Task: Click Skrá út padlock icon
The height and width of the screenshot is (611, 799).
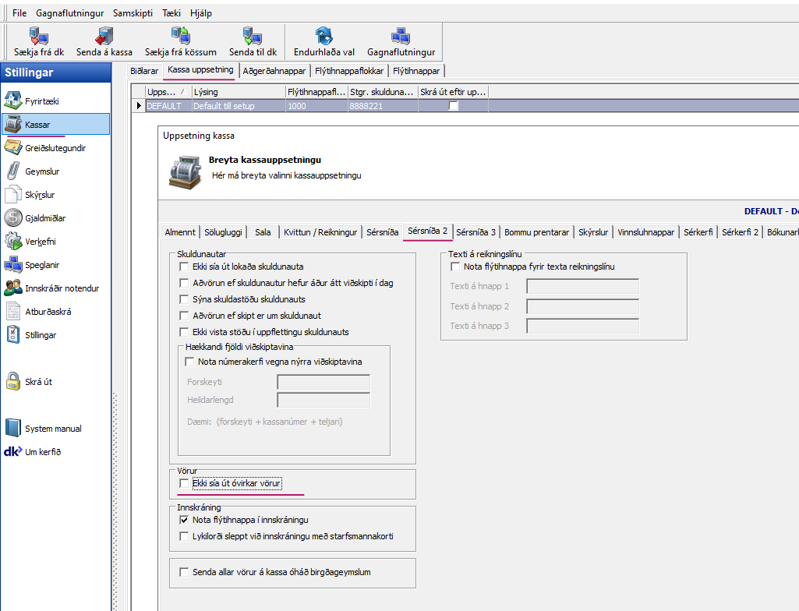Action: pos(13,382)
